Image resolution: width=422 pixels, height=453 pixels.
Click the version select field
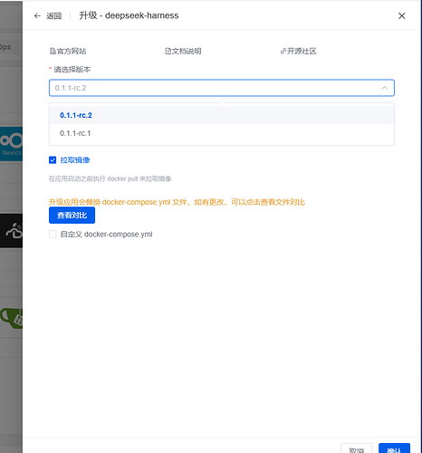coord(222,88)
